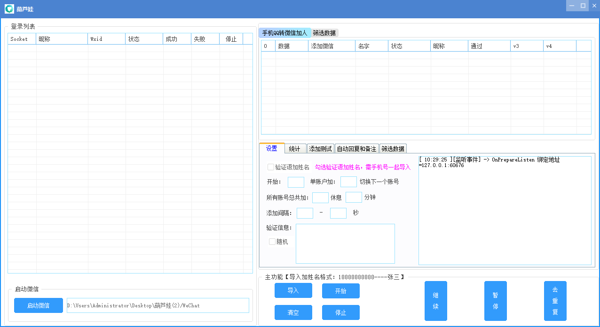This screenshot has height=327, width=600.
Task: Click the 继续 button
Action: (436, 301)
